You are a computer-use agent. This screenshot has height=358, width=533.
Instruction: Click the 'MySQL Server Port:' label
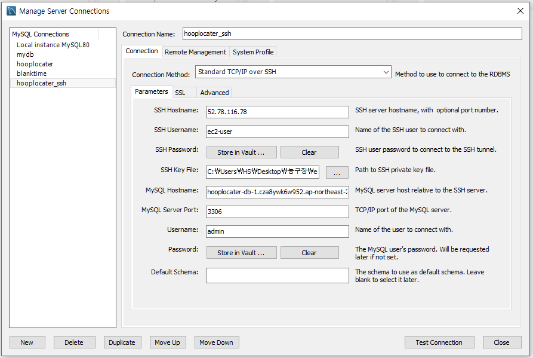click(x=170, y=210)
